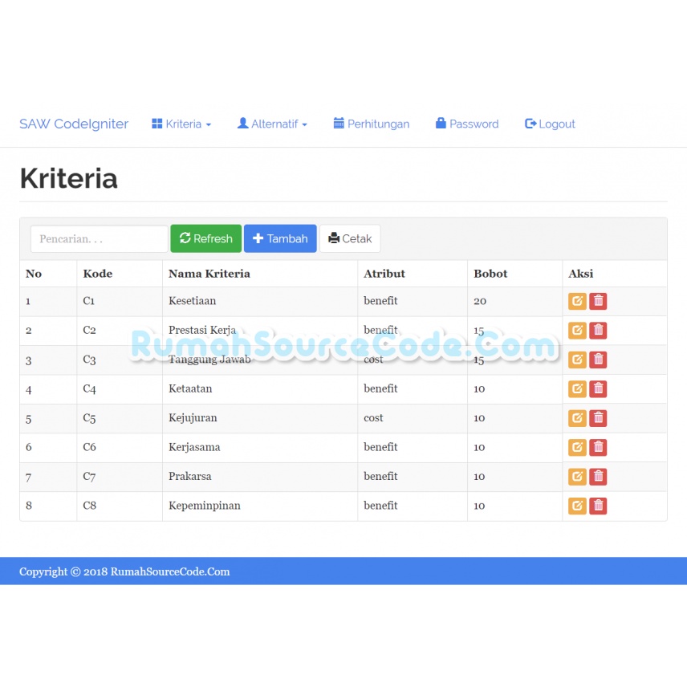Delete the Tanggung Jawab criteria

pos(598,360)
